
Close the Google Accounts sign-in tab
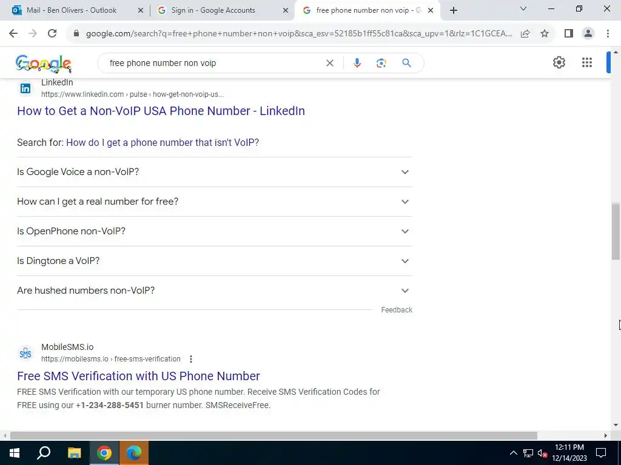(x=286, y=11)
